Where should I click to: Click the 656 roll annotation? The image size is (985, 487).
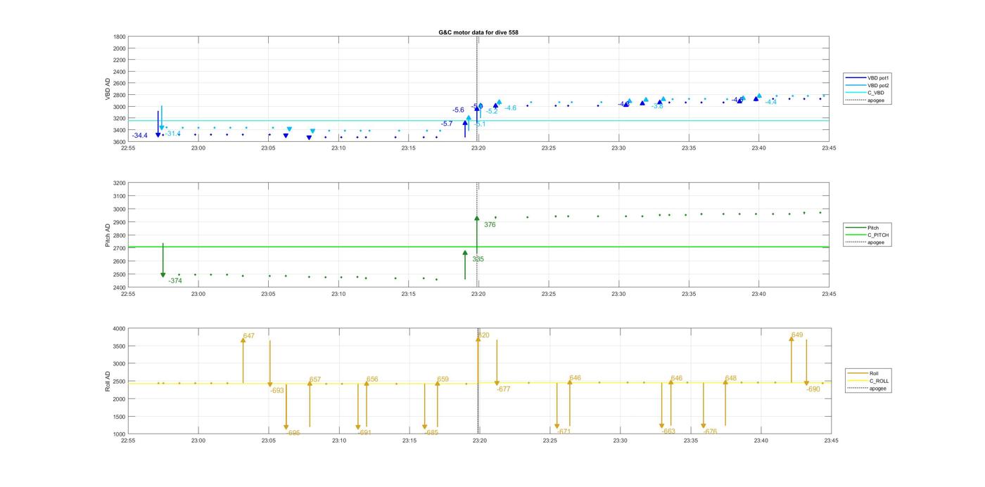pos(372,379)
